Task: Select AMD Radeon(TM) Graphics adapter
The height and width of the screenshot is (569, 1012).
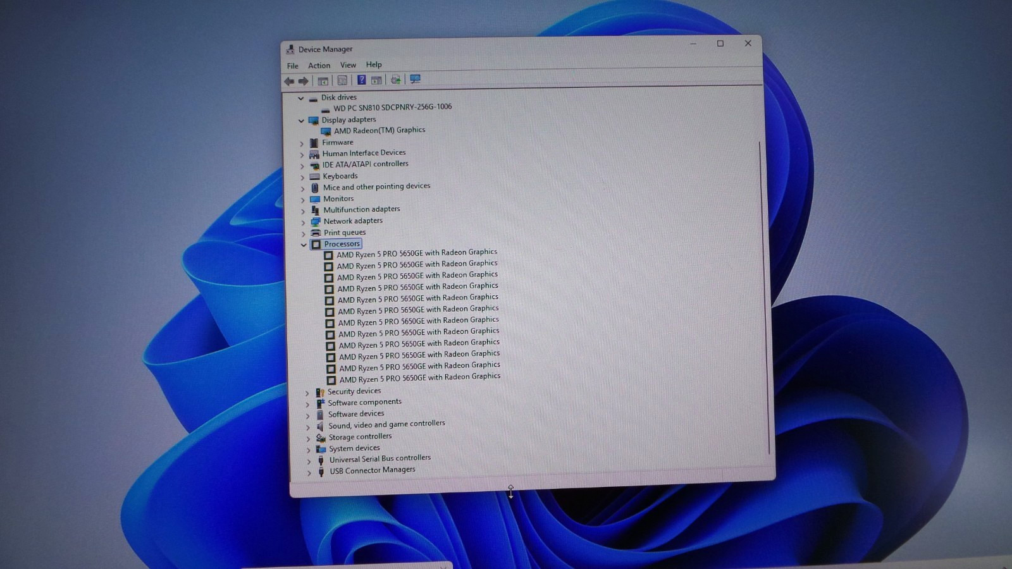Action: click(x=379, y=130)
